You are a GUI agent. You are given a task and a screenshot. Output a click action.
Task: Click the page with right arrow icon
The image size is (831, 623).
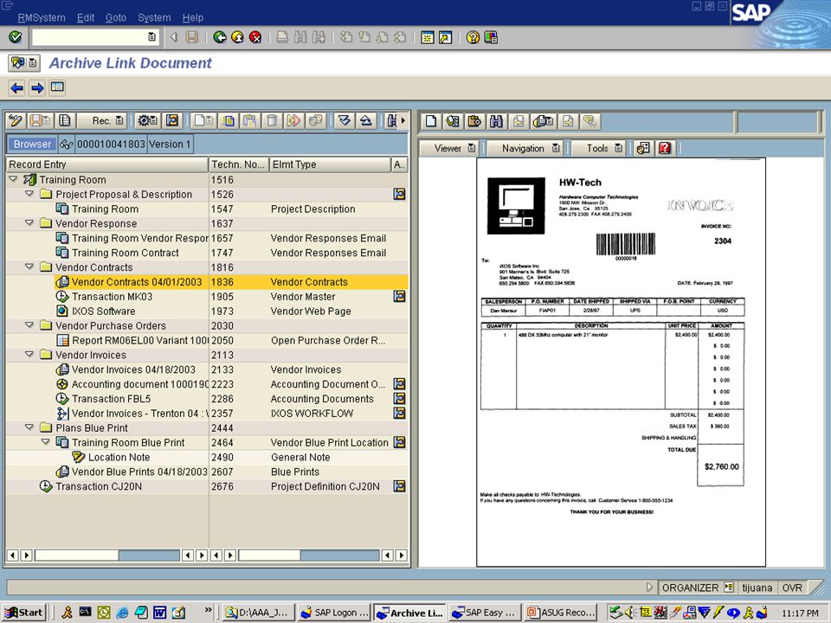click(x=568, y=121)
